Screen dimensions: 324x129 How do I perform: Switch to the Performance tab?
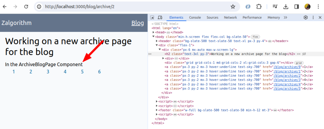coord(252,17)
